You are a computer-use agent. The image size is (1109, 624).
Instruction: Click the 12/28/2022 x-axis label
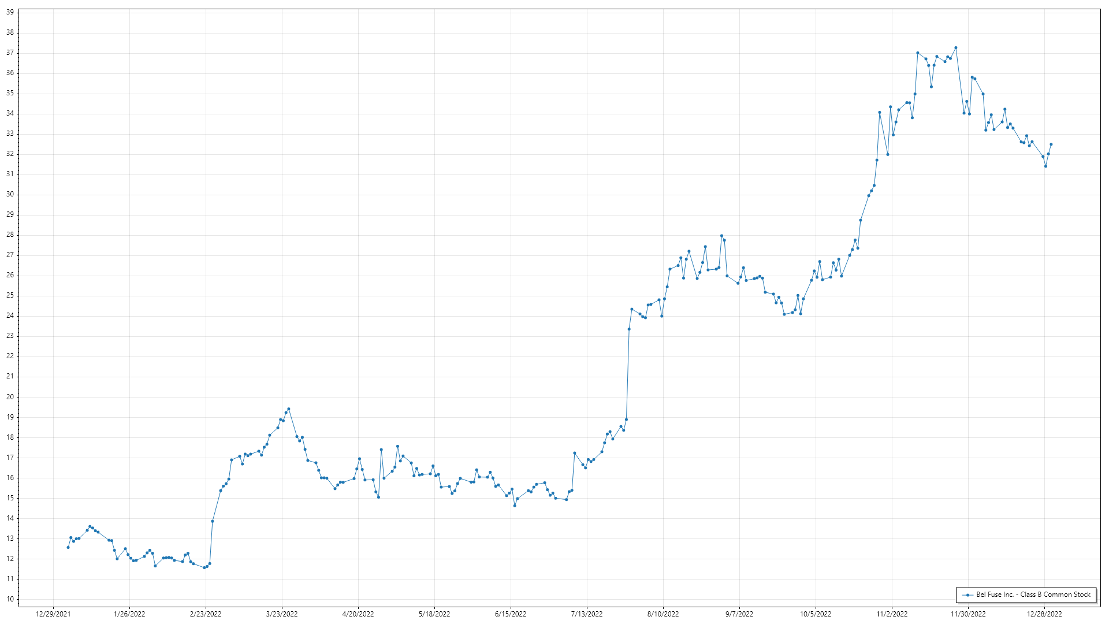click(x=1044, y=614)
